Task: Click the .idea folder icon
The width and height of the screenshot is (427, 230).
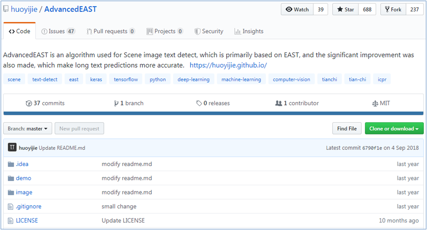Action: click(11, 164)
